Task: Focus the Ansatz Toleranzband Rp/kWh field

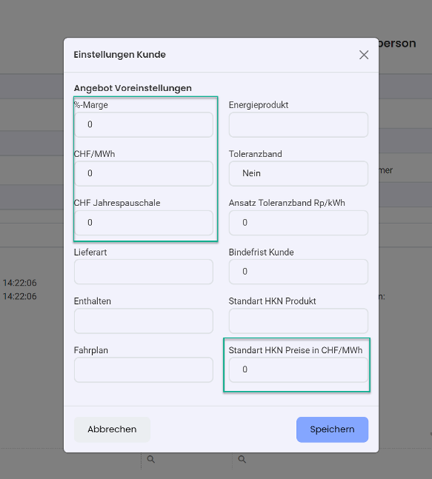Action: click(x=298, y=222)
